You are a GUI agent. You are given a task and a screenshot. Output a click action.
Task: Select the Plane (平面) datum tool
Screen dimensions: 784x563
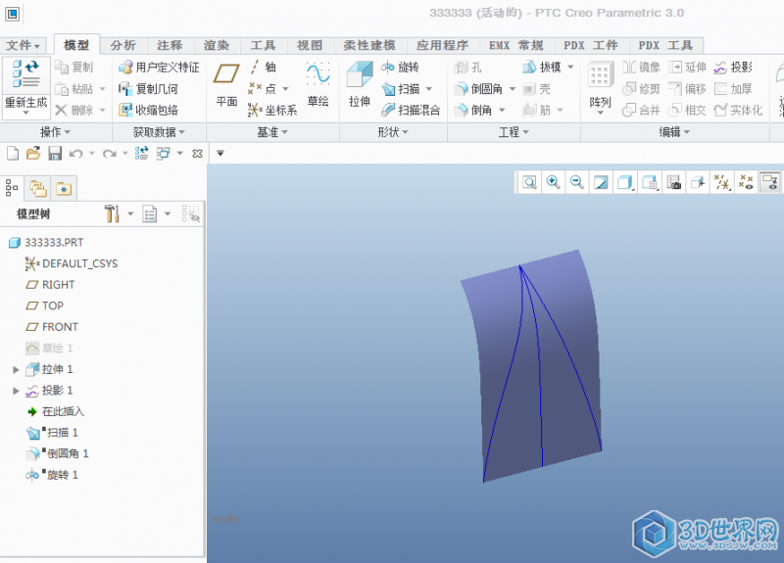(x=226, y=83)
